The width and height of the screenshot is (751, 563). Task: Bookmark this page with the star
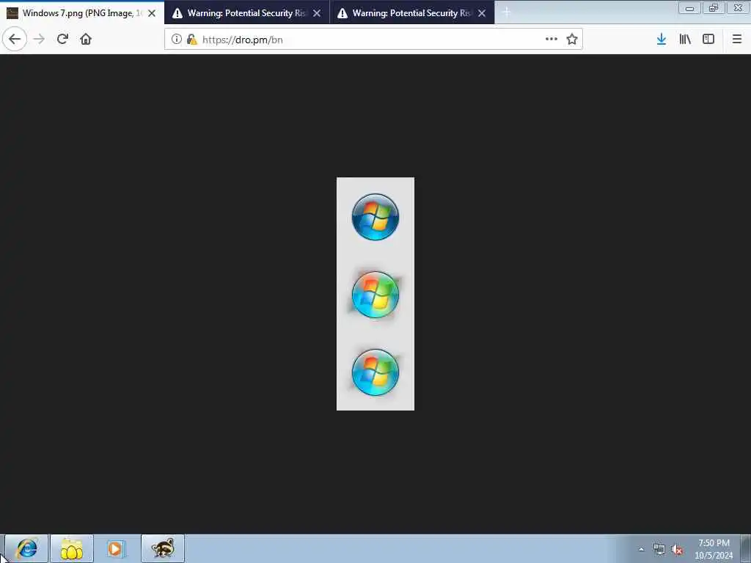[572, 40]
